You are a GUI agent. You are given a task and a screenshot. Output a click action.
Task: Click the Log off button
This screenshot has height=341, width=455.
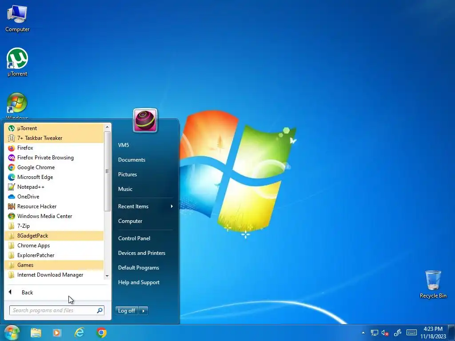tap(127, 310)
